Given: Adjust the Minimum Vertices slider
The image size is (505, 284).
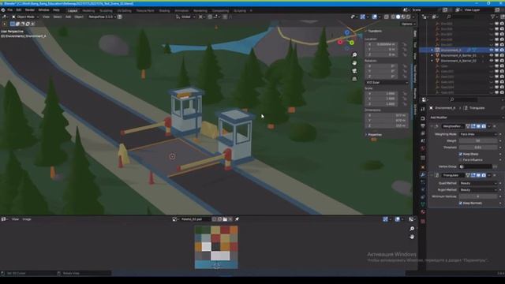Looking at the screenshot, I should [x=478, y=196].
